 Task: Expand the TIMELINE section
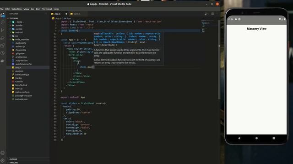13,163
